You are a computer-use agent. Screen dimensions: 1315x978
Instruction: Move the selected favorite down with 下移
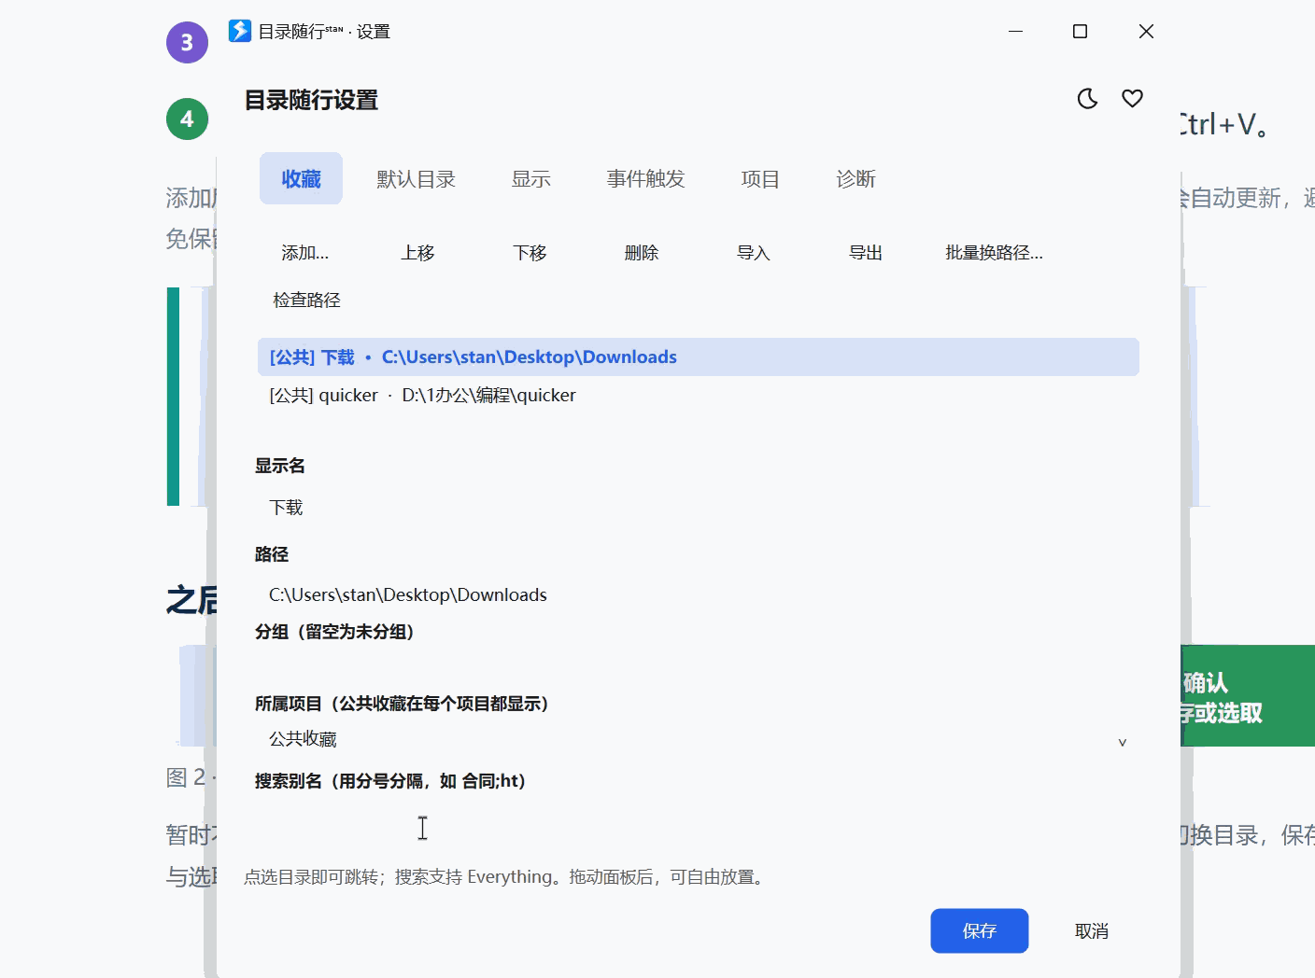(530, 253)
